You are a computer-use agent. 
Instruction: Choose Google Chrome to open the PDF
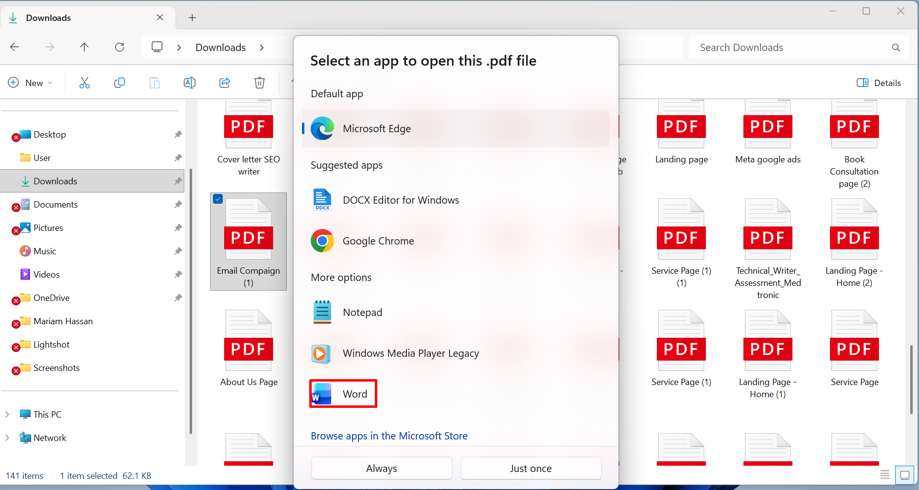pos(456,241)
